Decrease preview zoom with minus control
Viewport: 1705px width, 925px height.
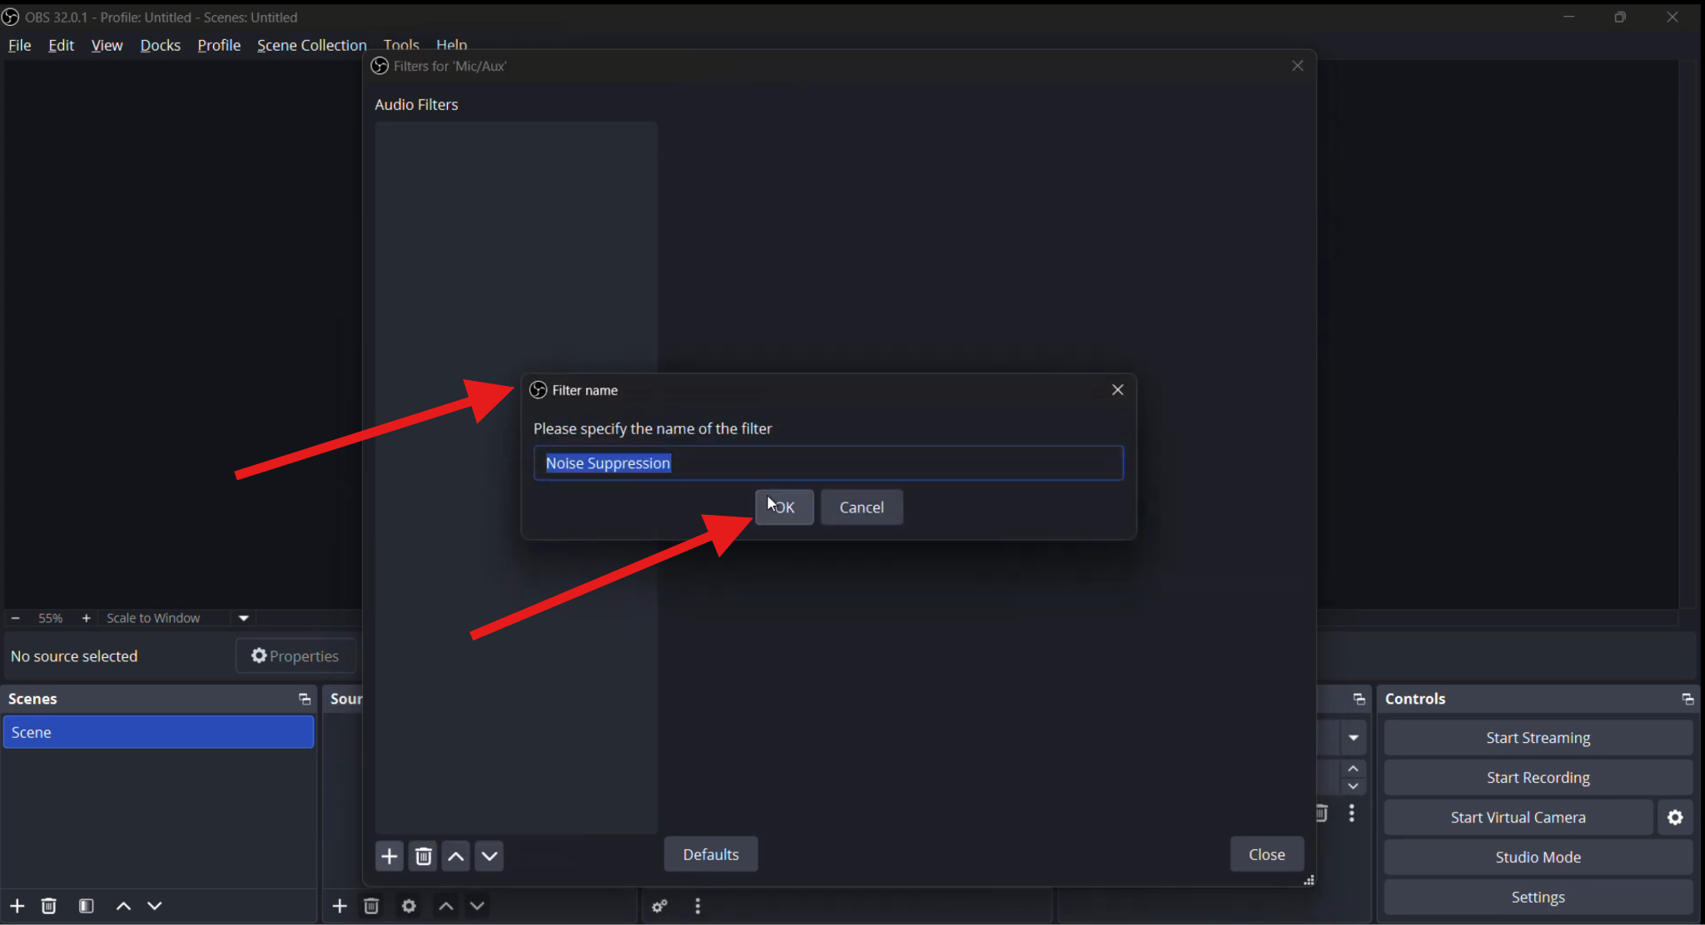[14, 617]
